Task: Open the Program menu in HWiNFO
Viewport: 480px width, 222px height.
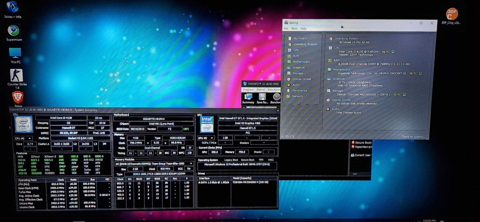Action: click(x=248, y=89)
